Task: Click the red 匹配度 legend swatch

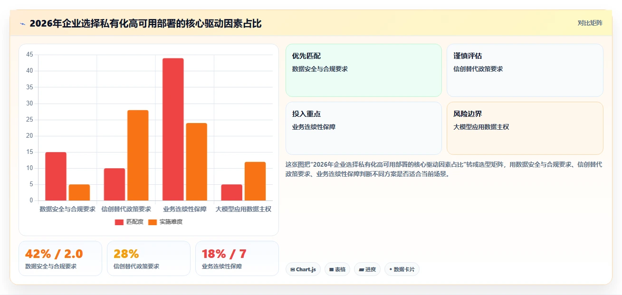Action: pos(119,222)
